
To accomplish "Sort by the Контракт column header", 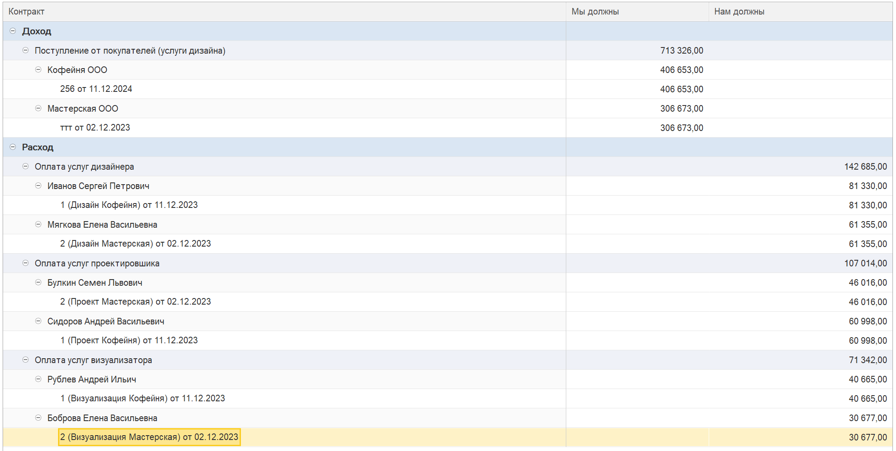I will [284, 11].
